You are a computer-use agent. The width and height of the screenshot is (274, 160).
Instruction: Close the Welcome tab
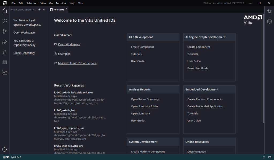click(x=67, y=8)
